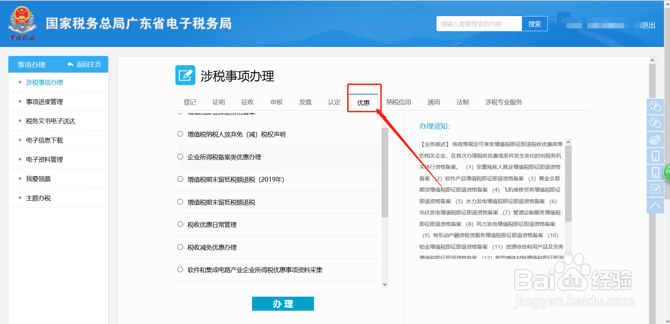Click the 国家税务总局广东省电子税务局 site title
The height and width of the screenshot is (324, 670).
pyautogui.click(x=139, y=23)
